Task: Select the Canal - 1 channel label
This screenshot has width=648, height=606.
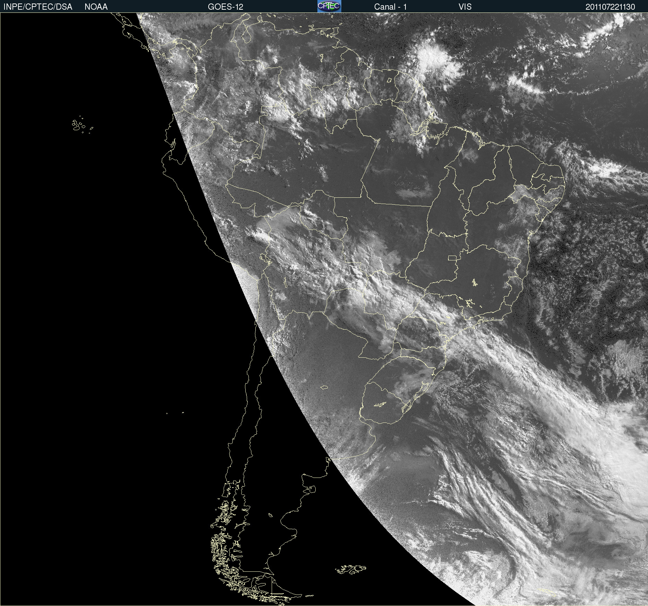Action: 390,7
